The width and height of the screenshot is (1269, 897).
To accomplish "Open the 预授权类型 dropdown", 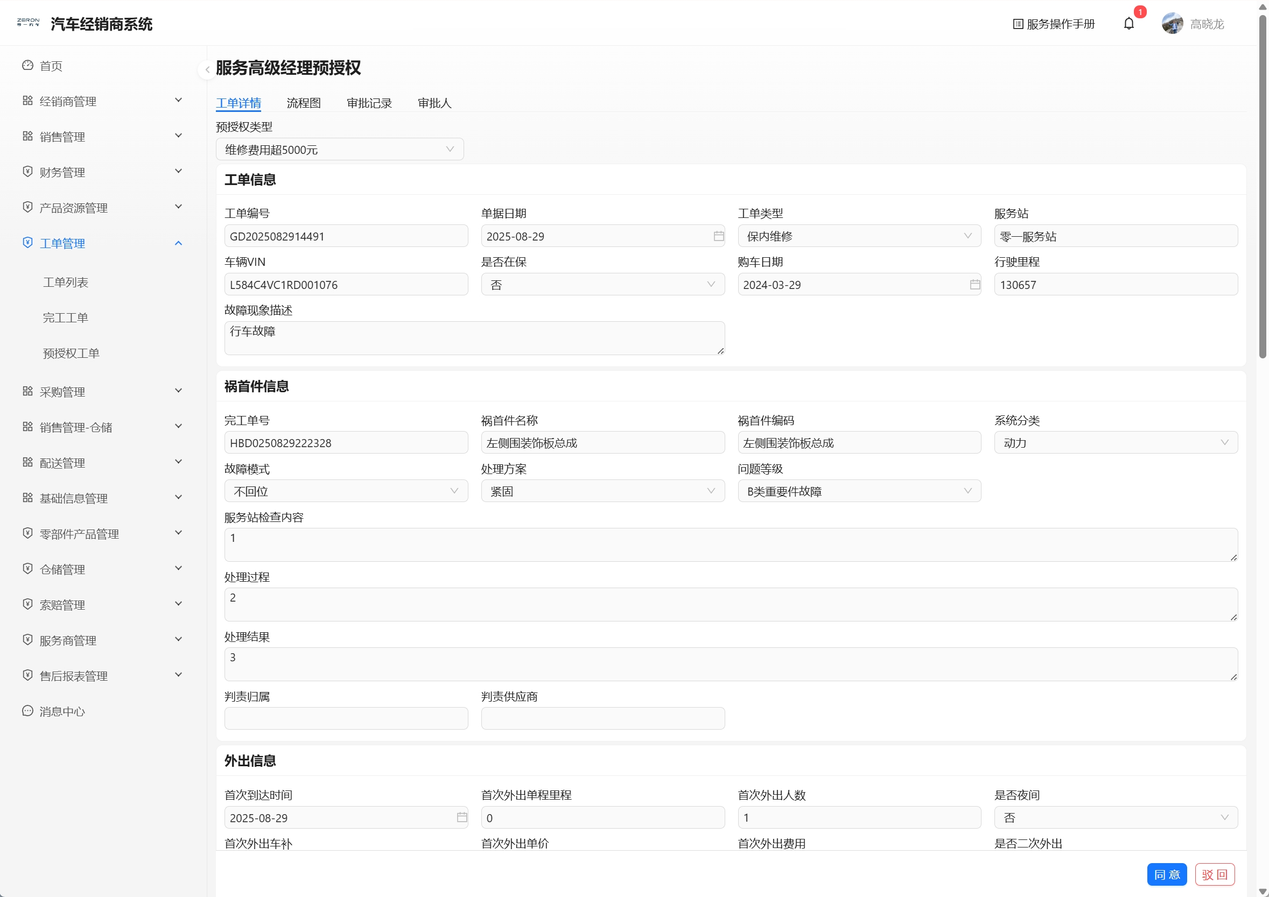I will pyautogui.click(x=339, y=150).
